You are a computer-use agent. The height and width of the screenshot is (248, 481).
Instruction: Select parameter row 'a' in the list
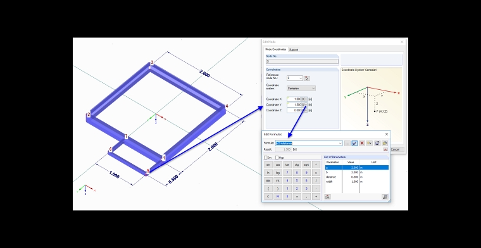(357, 168)
